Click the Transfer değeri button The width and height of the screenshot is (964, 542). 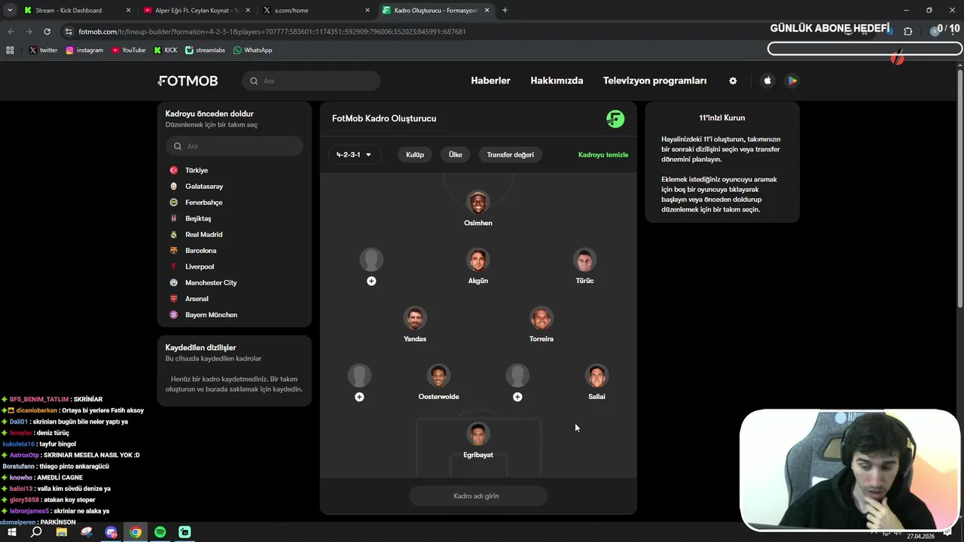[510, 154]
